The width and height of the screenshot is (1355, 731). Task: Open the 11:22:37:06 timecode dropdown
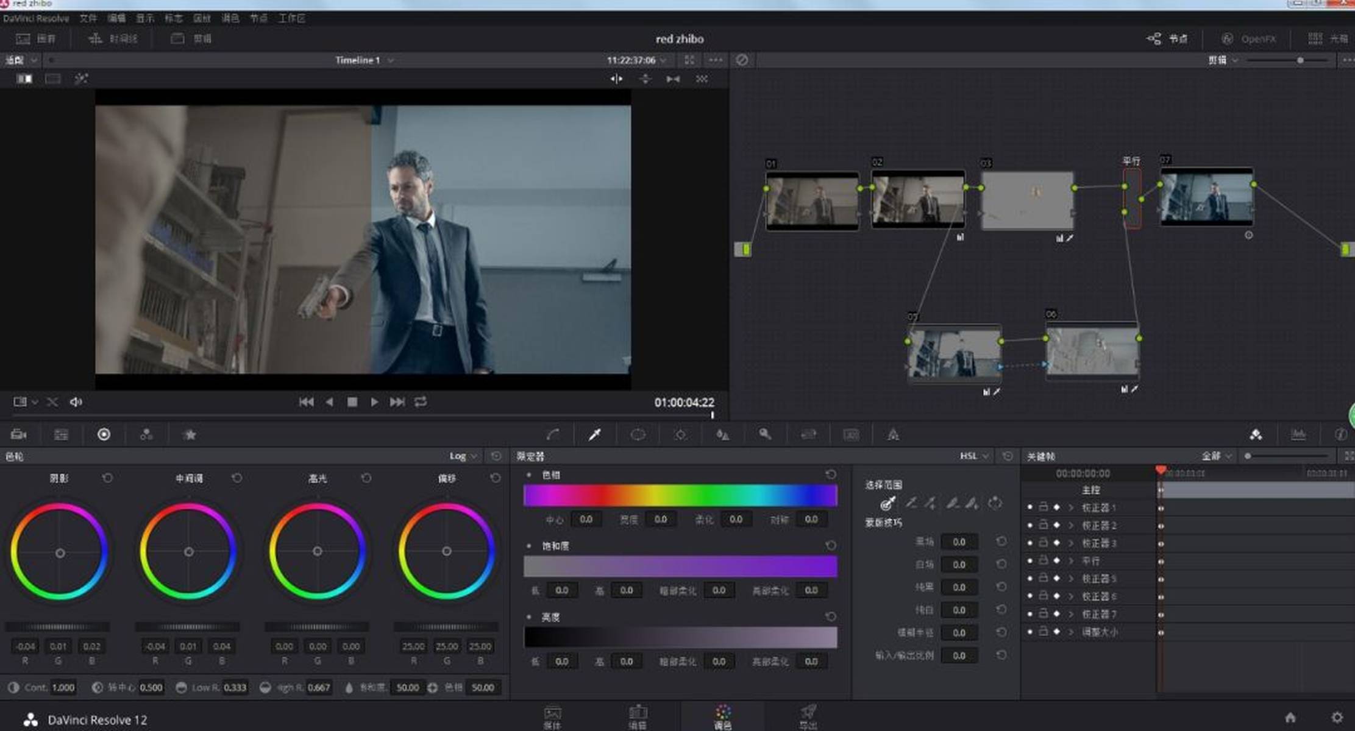point(636,60)
